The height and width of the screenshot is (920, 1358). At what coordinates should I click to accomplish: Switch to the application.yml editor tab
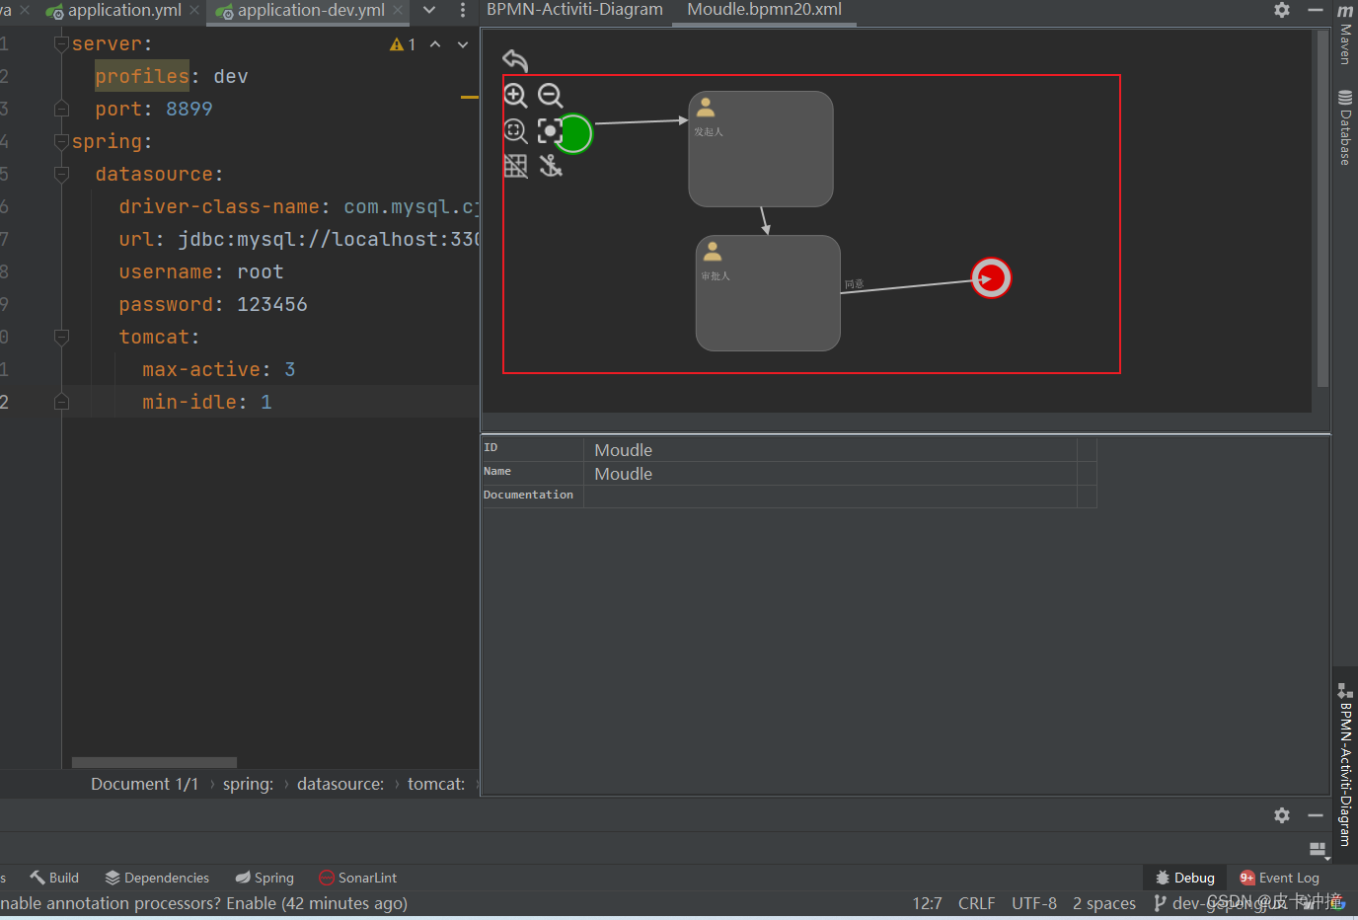(124, 11)
